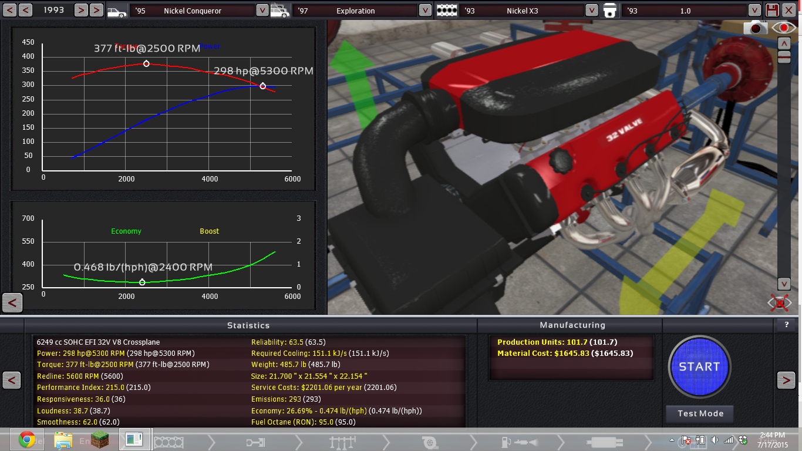The width and height of the screenshot is (802, 451).
Task: Click the volume speaker tray icon
Action: tap(715, 439)
